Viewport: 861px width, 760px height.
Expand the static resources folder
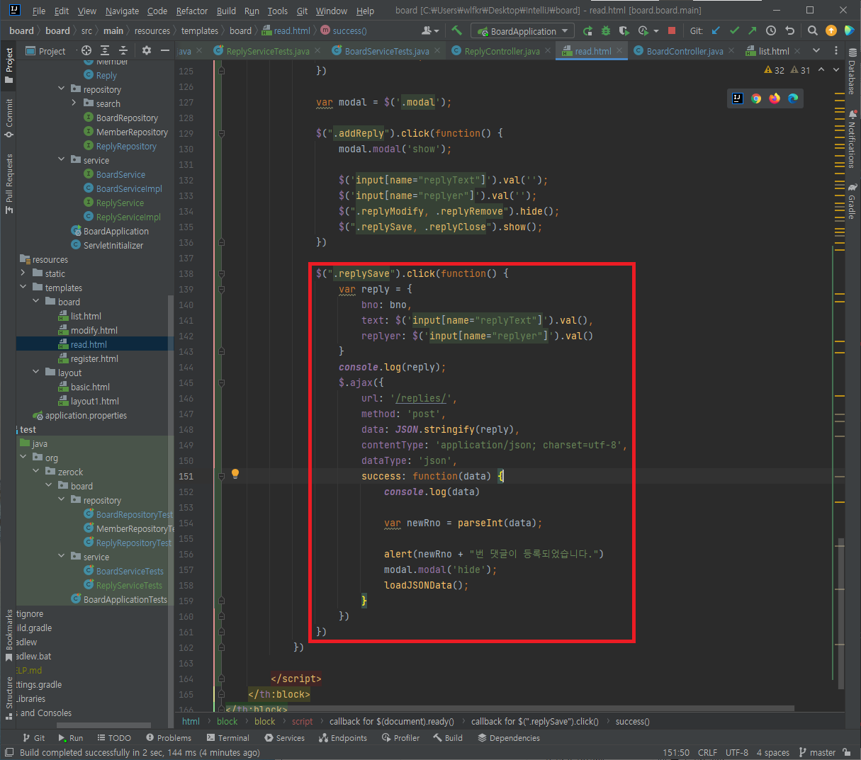click(x=23, y=273)
